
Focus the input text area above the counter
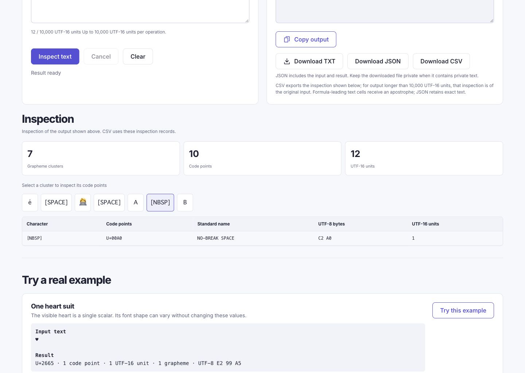click(x=140, y=11)
